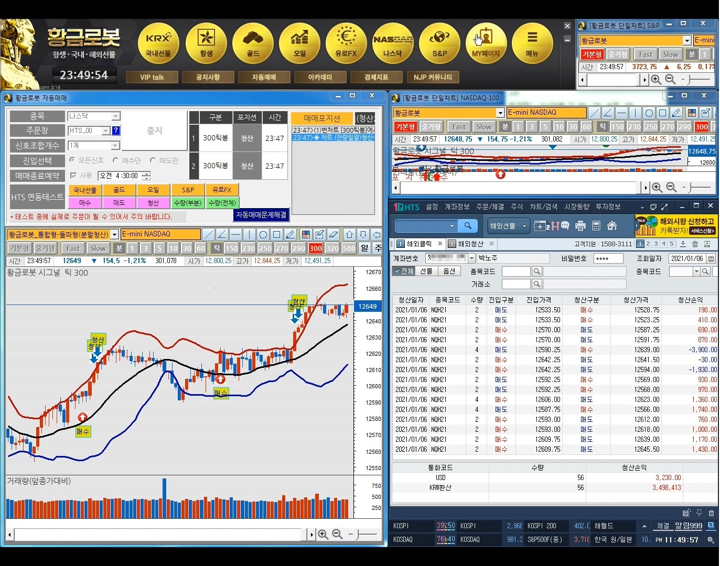Open the 주문창 HTS_00 dropdown
Screen dimensions: 720x566
105,130
